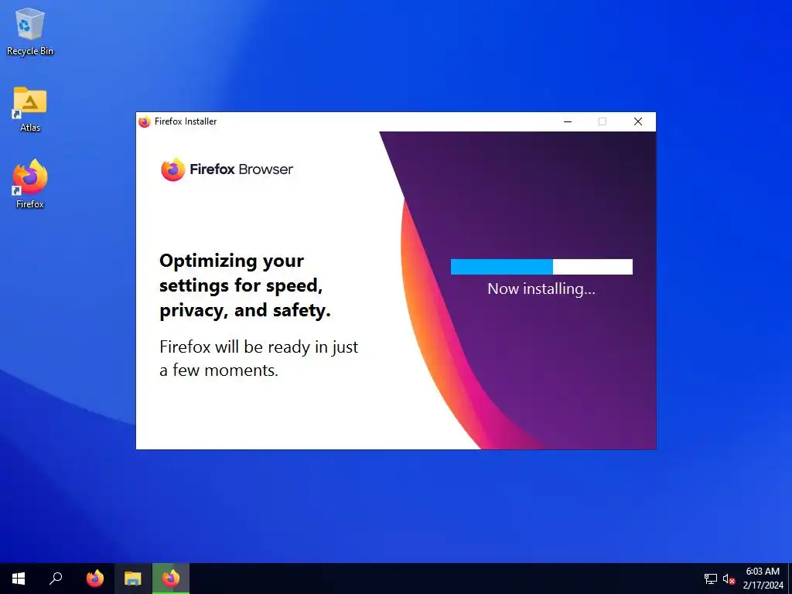Viewport: 792px width, 594px height.
Task: Click the 'Optimizing your settings' heading
Action: point(245,286)
